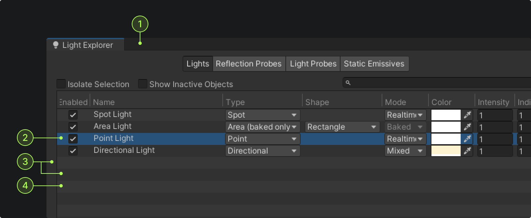Click the lightbulb icon on Light Explorer tab
Viewport: 531px width, 218px height.
(x=56, y=45)
